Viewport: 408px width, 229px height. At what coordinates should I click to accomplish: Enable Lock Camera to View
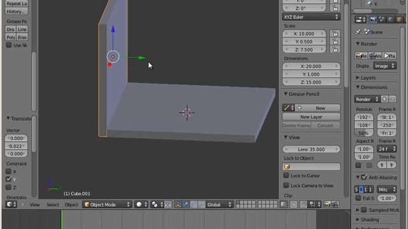(286, 185)
